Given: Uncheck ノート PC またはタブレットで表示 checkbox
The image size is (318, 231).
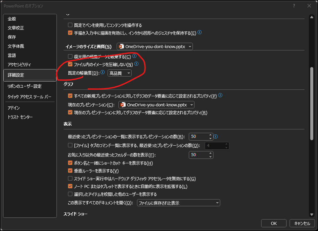Looking at the screenshot, I should (70, 186).
